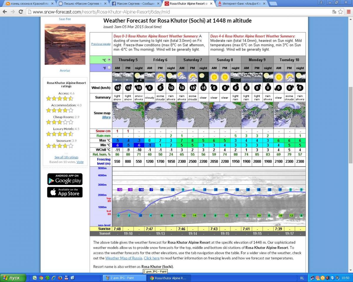Click the Android App on Google Play badge

[x=65, y=179]
